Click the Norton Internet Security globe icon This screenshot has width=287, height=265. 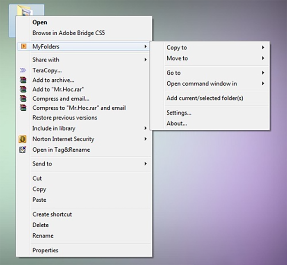(23, 139)
